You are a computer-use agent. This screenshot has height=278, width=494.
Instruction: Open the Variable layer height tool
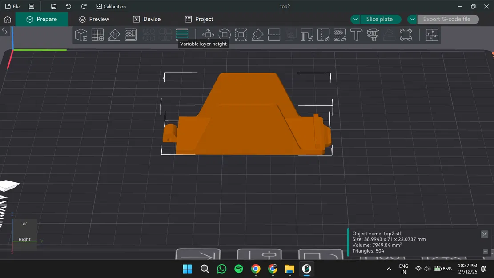tap(182, 34)
